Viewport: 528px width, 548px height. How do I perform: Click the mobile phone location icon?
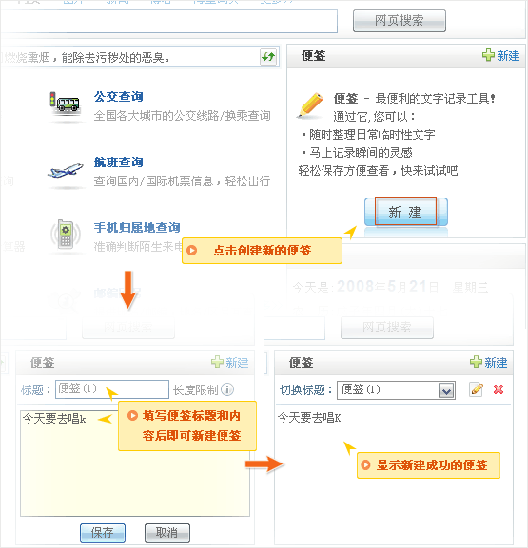(65, 235)
